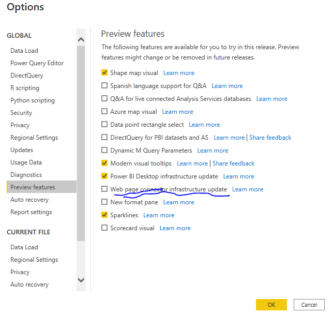Screen dimensions: 333x314
Task: Uncheck the Shape map visual checkbox
Action: (104, 72)
